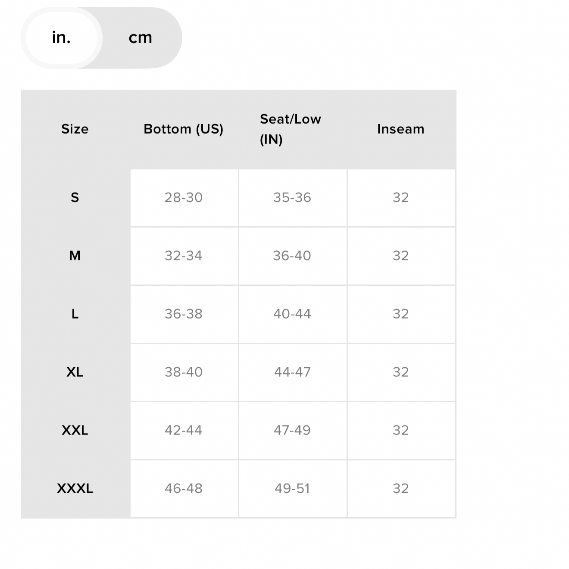Click the 49-51 seat measurement cell
The height and width of the screenshot is (569, 569).
pyautogui.click(x=292, y=488)
